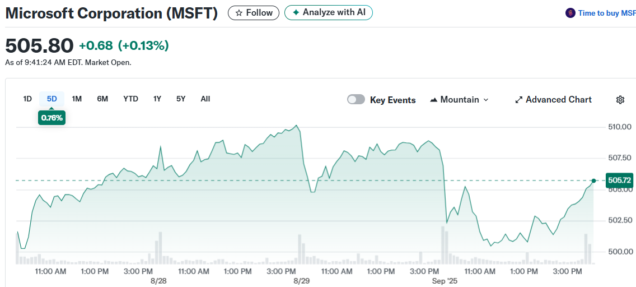636x287 pixels.
Task: Click the 0.76% five-day return badge
Action: click(52, 118)
